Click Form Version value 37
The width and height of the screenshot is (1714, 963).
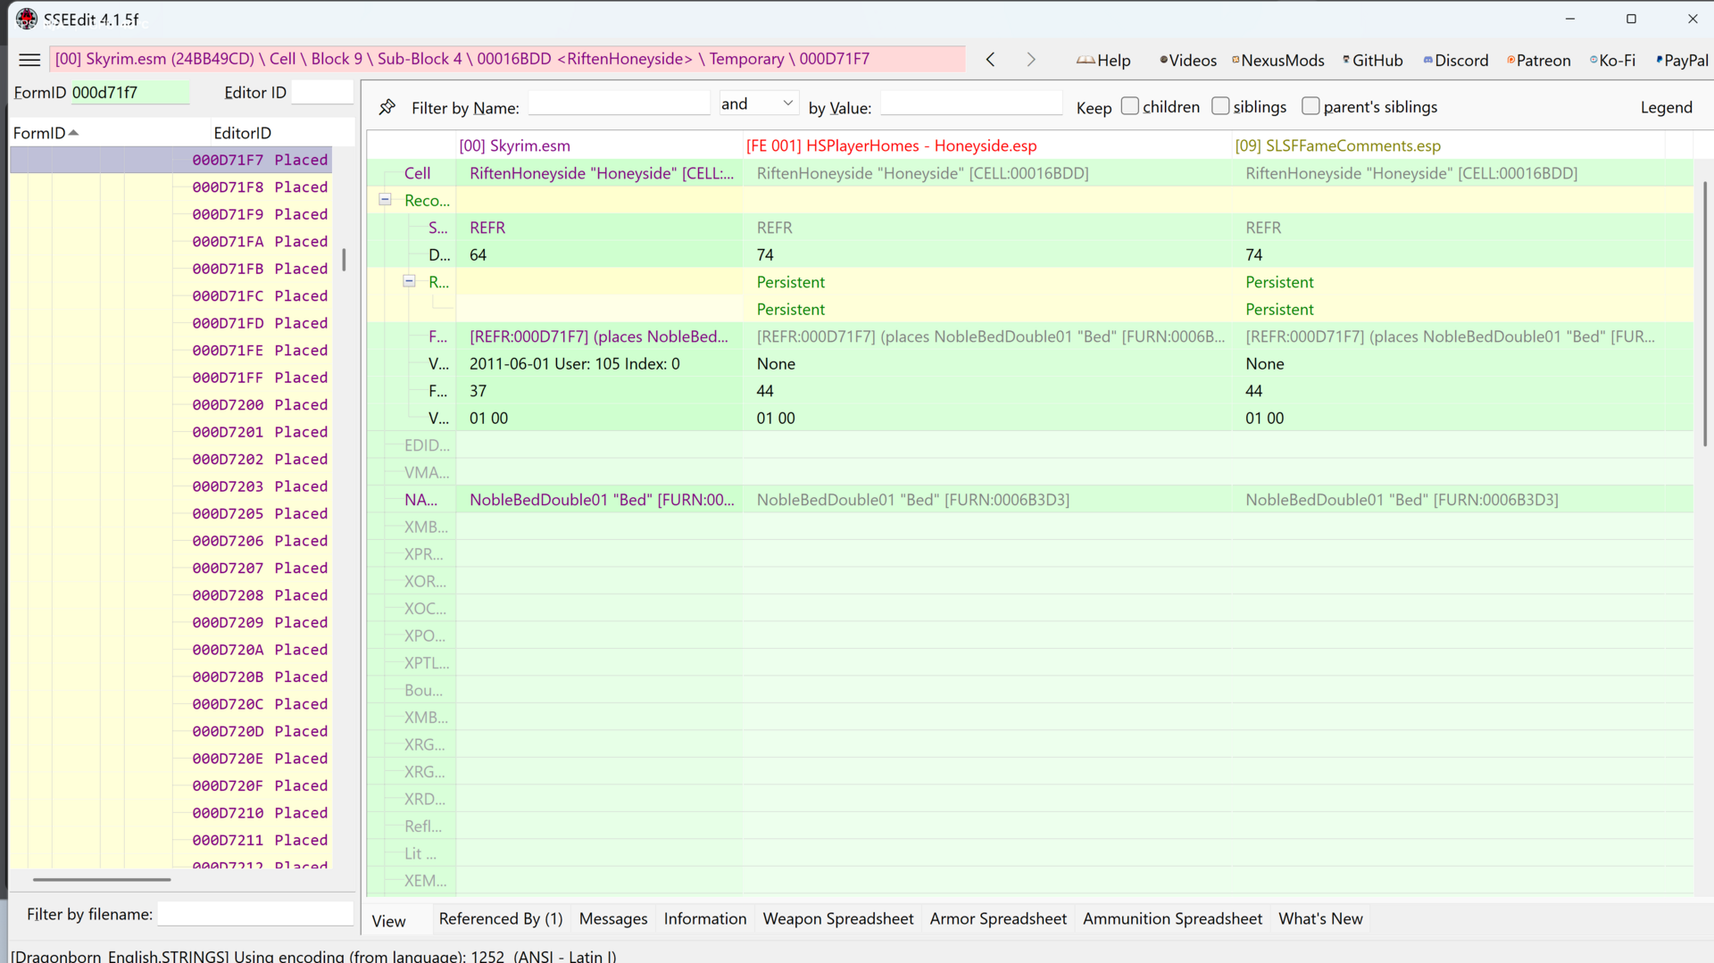tap(598, 391)
